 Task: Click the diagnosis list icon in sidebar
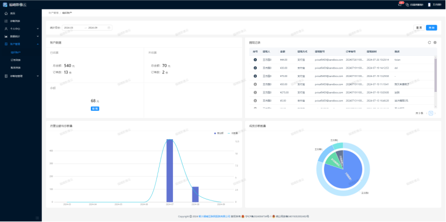6,20
